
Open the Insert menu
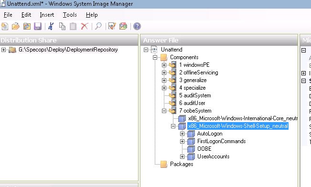click(47, 15)
